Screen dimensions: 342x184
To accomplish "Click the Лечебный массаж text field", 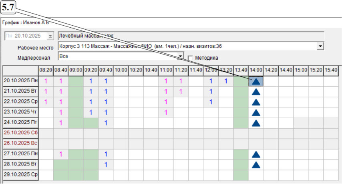I will point(191,36).
